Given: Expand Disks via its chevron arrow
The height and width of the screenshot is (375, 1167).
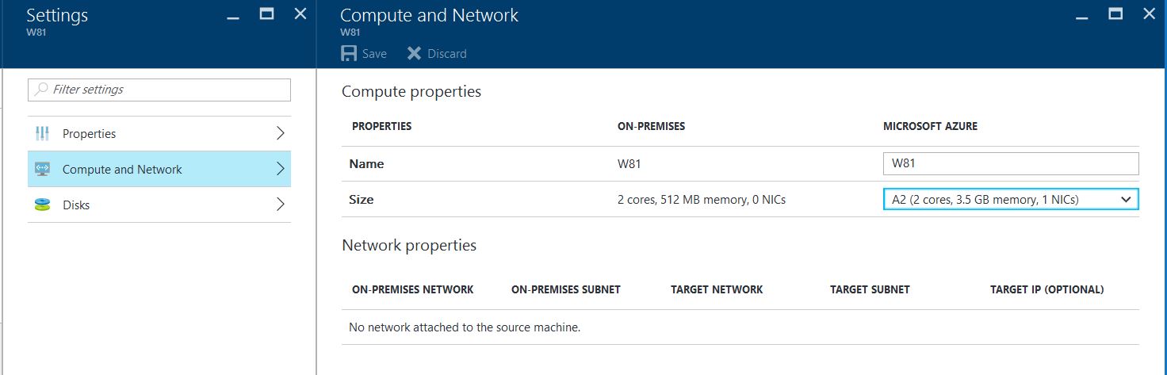Looking at the screenshot, I should [x=280, y=205].
